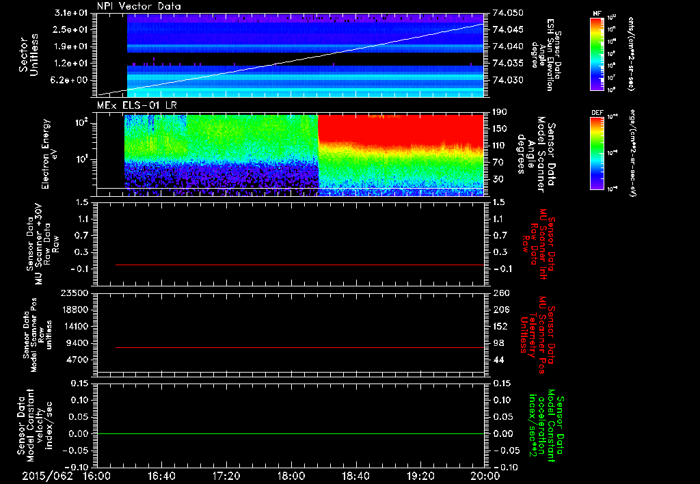Click the 1.9e+01 sector axis value

[x=71, y=46]
